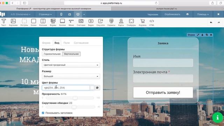Add an Отступы spacing element
The width and height of the screenshot is (224, 126).
(24, 22)
